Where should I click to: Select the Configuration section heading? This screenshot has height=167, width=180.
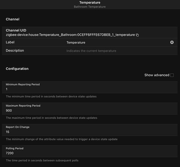[17, 68]
